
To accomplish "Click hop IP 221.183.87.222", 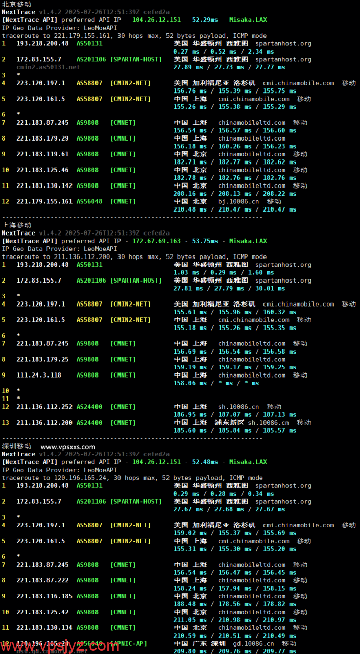I will pos(42,580).
